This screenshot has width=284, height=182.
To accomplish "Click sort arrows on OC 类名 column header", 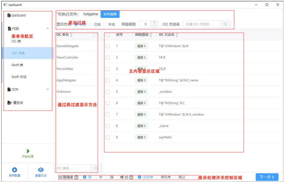I will point(71,35).
